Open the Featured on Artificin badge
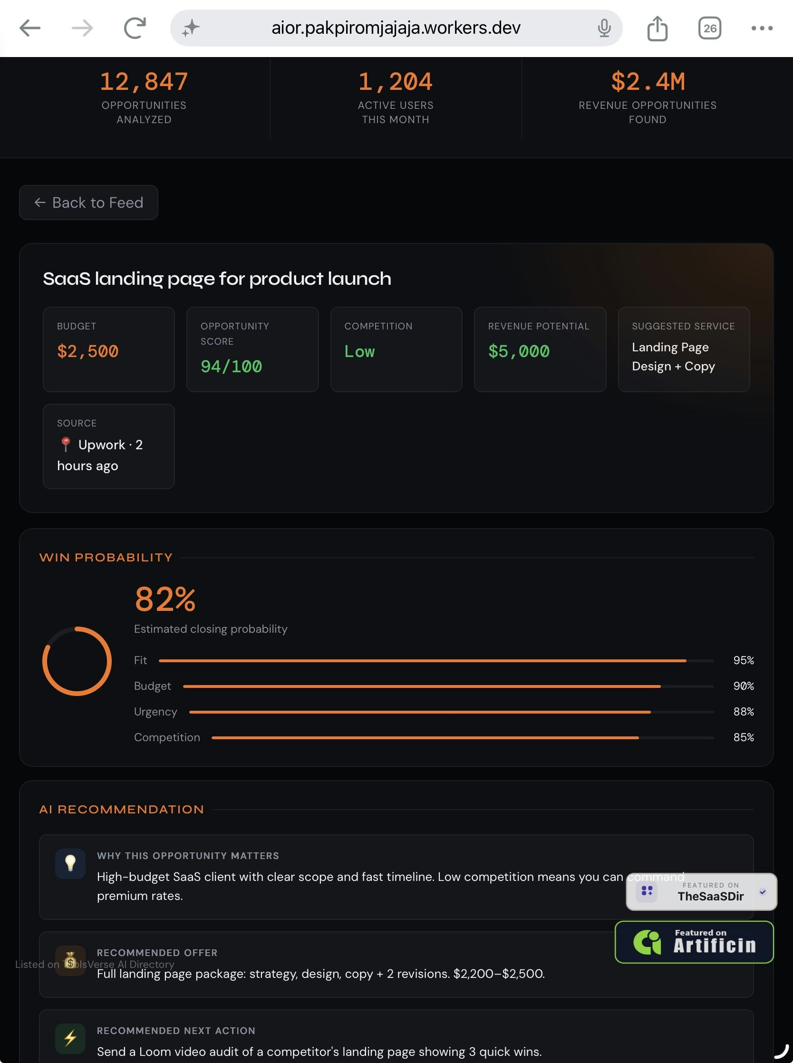This screenshot has width=793, height=1063. (x=694, y=942)
